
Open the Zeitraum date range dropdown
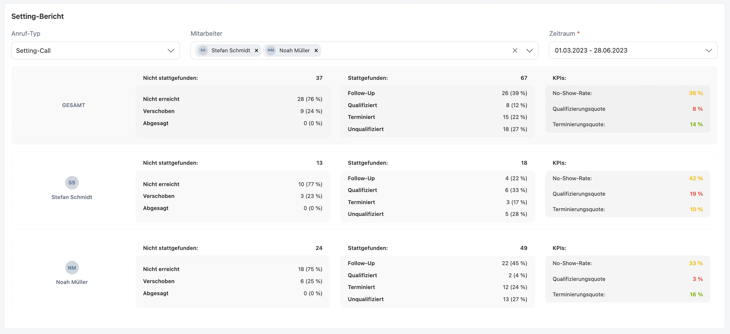click(x=633, y=50)
